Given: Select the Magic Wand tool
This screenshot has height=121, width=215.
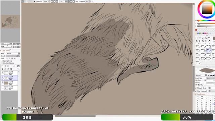Looking at the screenshot, I should point(203,38).
